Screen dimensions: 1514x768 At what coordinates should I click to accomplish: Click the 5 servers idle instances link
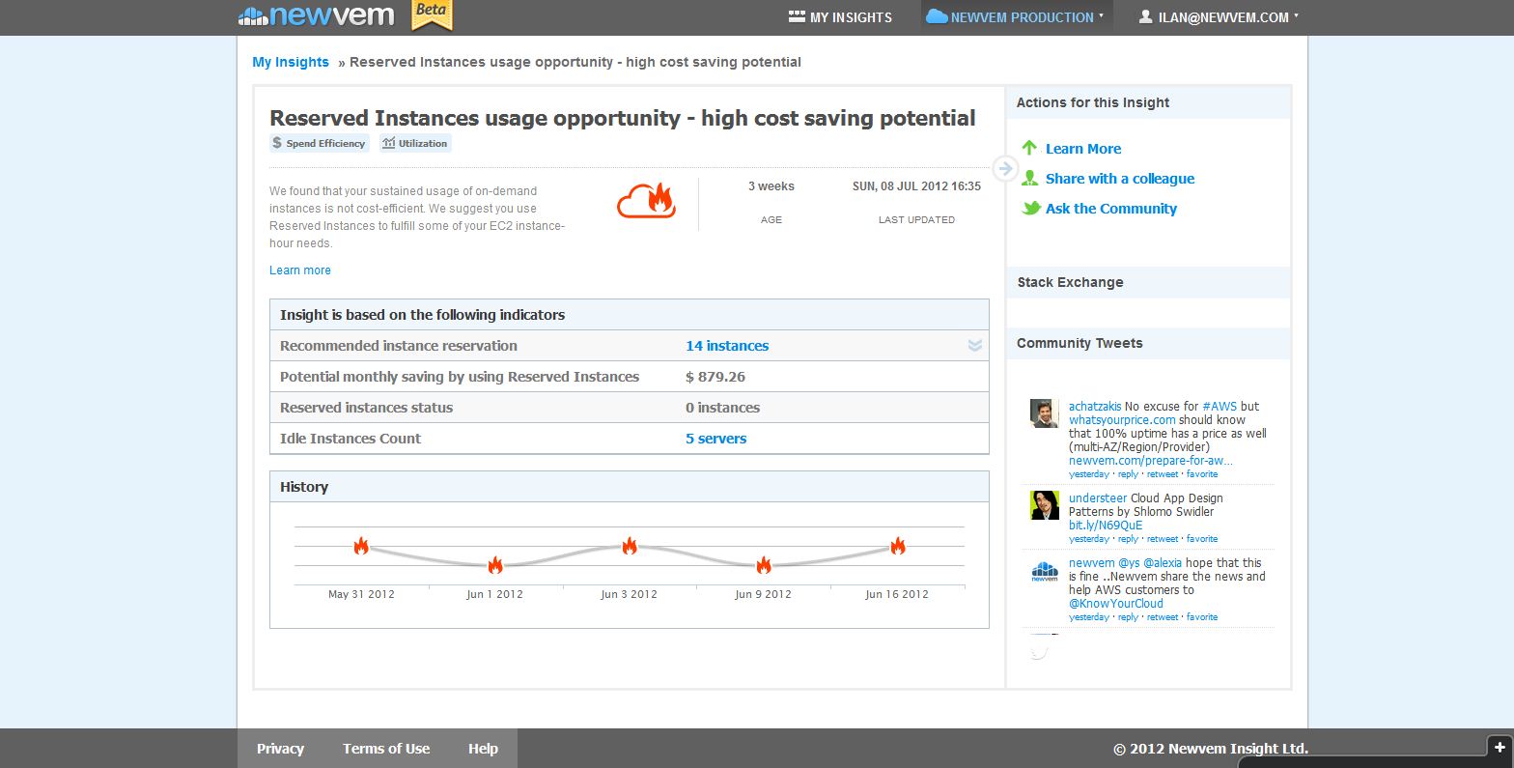click(x=715, y=439)
